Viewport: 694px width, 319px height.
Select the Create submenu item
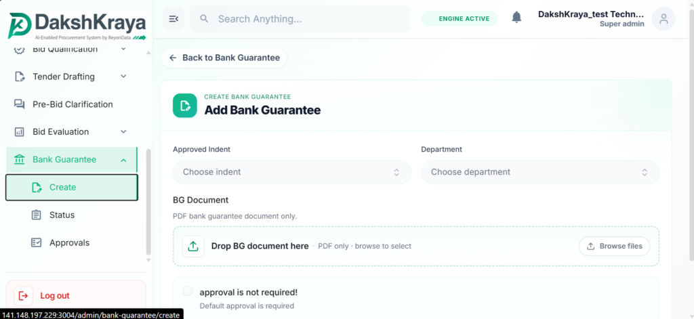(x=72, y=187)
